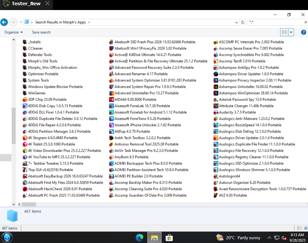Image resolution: width=308 pixels, height=243 pixels.
Task: Refresh the search results
Action: tap(243, 22)
